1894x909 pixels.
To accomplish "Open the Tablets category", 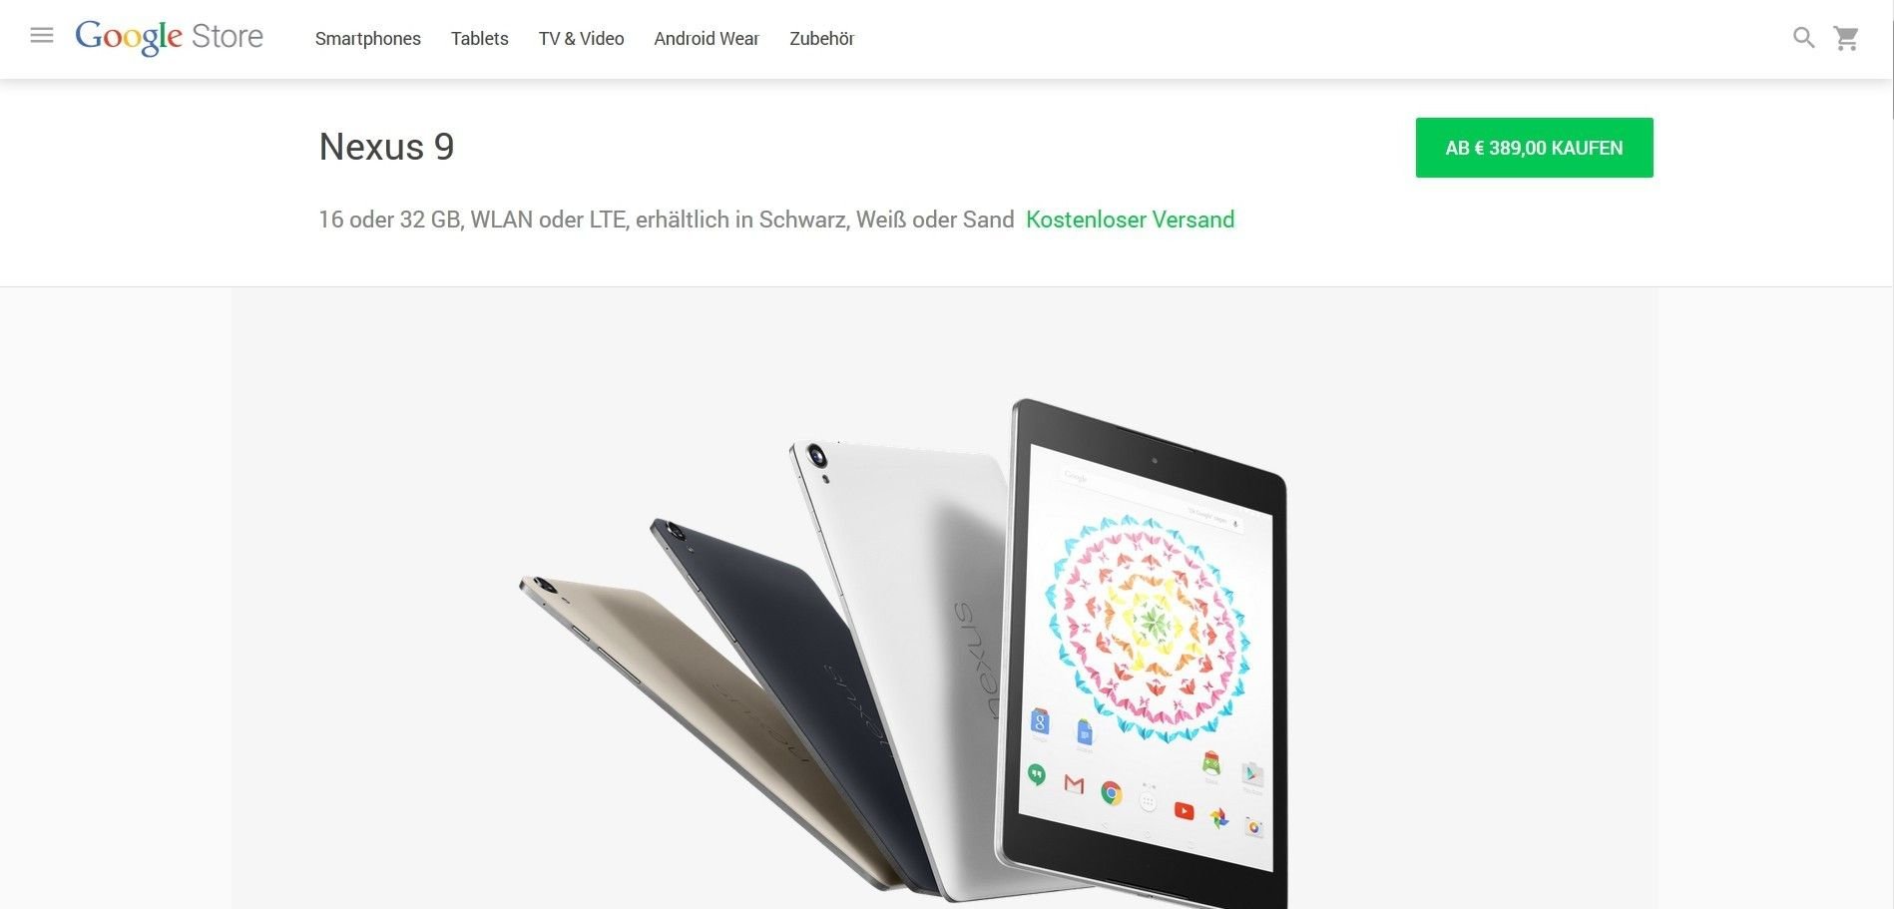I will coord(480,39).
